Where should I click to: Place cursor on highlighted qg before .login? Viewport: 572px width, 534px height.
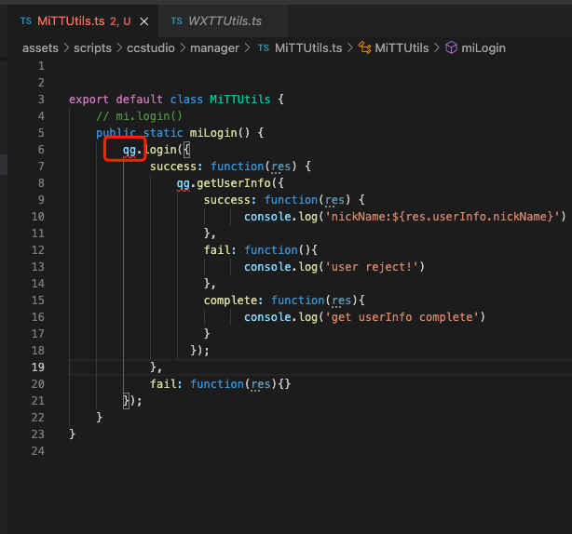tap(129, 150)
